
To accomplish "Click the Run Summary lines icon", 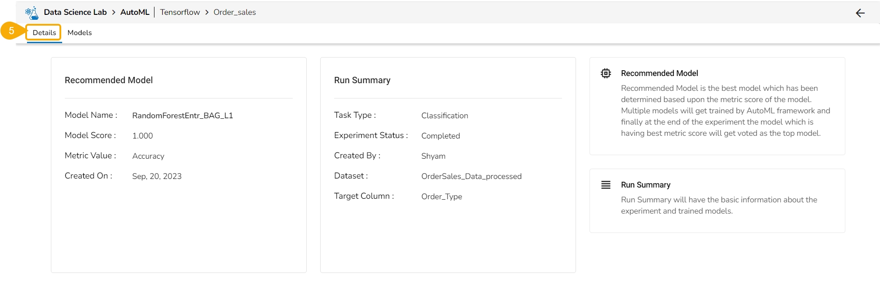I will click(606, 185).
